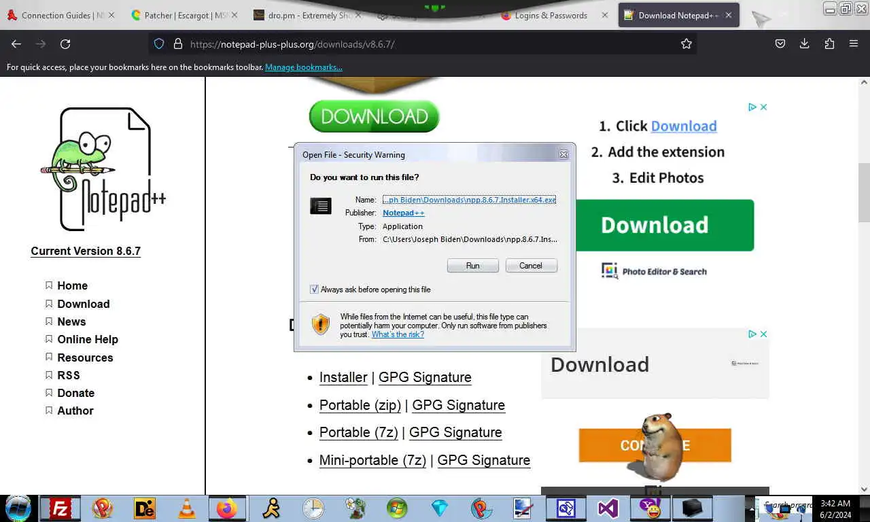Open Download in the sidebar

[x=84, y=304]
